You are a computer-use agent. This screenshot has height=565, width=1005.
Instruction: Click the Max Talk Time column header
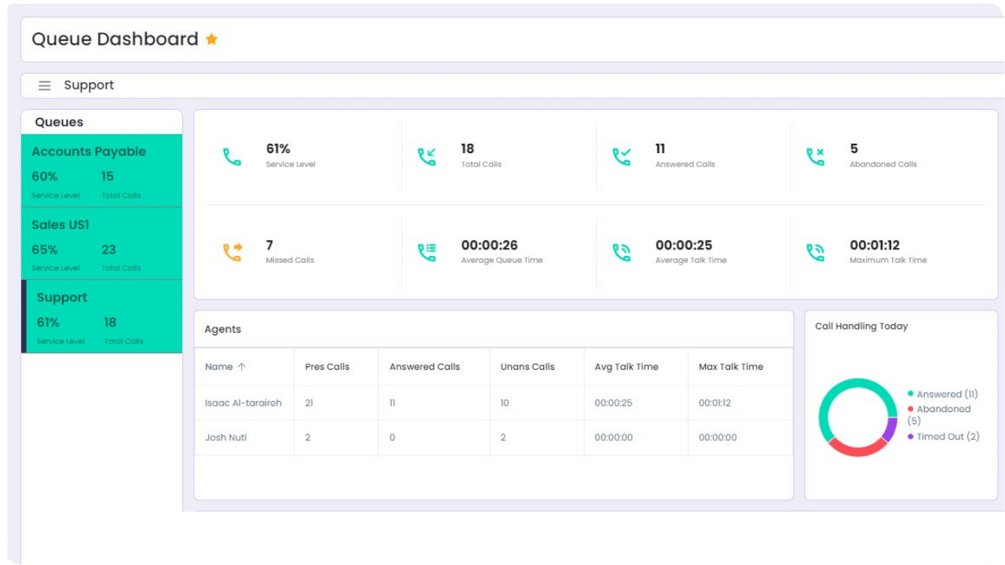click(730, 366)
